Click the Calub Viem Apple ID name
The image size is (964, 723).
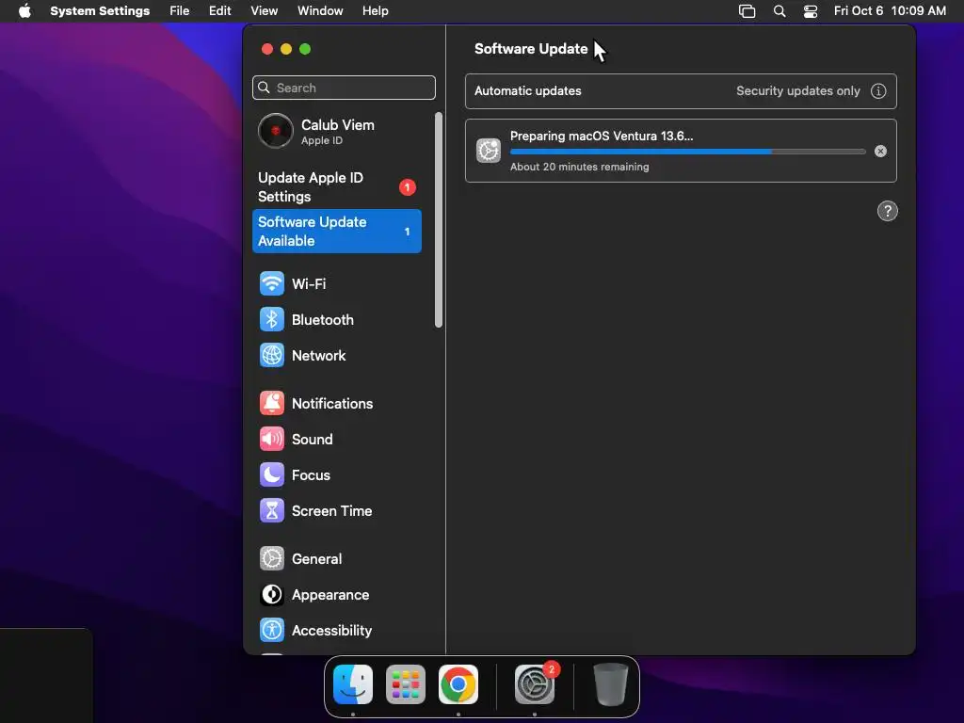point(338,125)
